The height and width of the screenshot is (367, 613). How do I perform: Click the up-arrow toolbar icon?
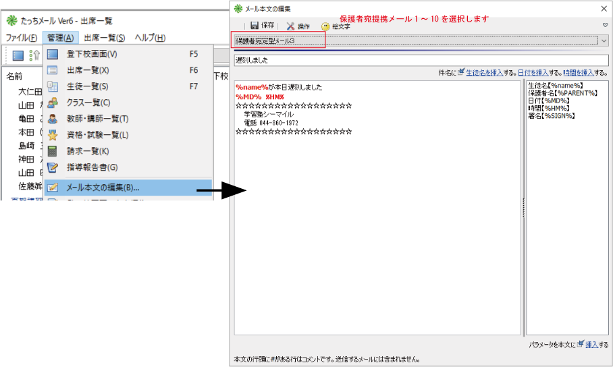pos(35,55)
